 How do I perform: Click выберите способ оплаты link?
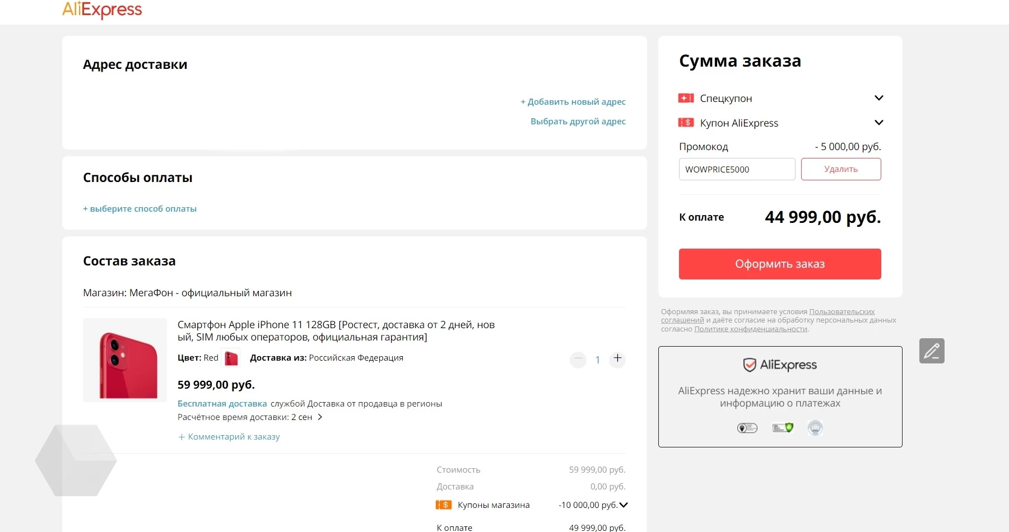(140, 209)
